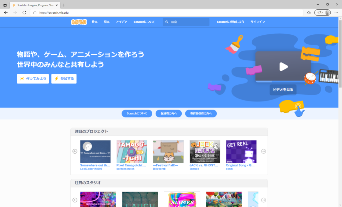
Task: Click the 参加する button
Action: coord(64,79)
